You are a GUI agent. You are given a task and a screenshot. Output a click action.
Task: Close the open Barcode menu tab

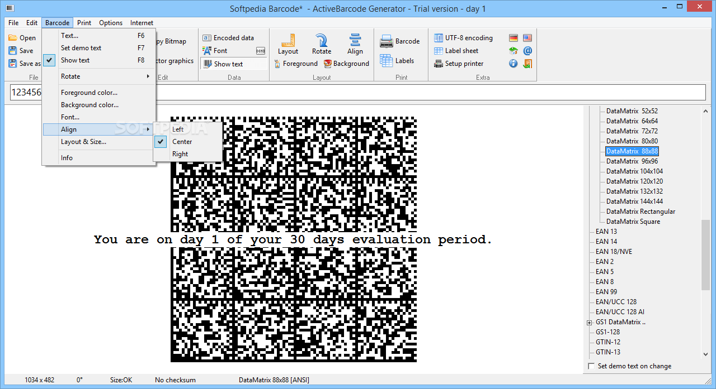coord(58,23)
